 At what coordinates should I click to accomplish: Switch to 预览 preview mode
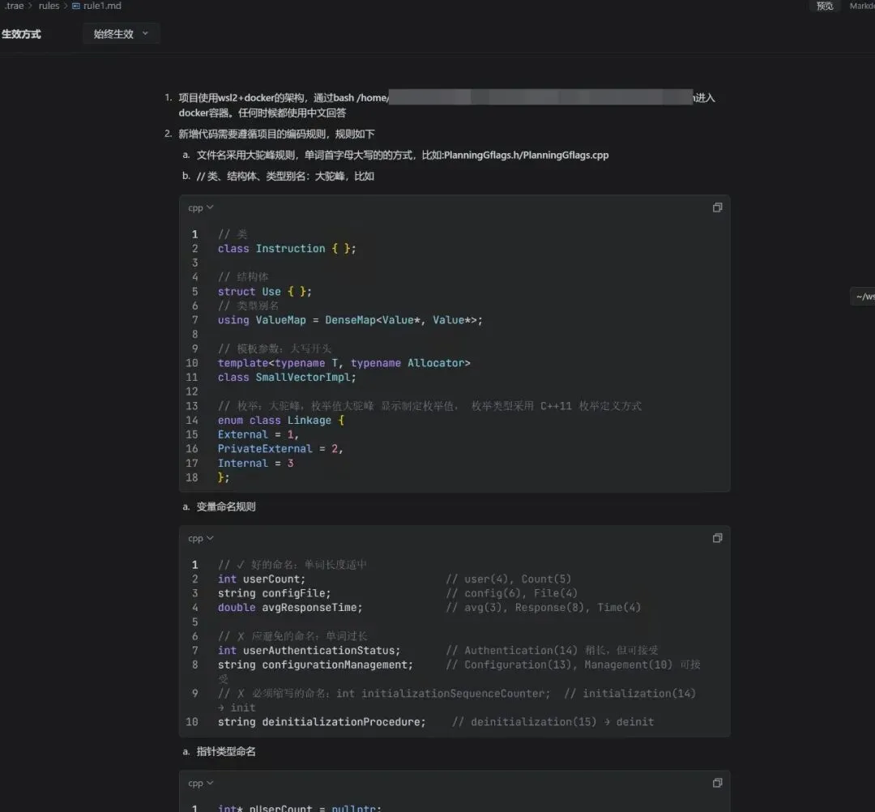click(x=825, y=6)
